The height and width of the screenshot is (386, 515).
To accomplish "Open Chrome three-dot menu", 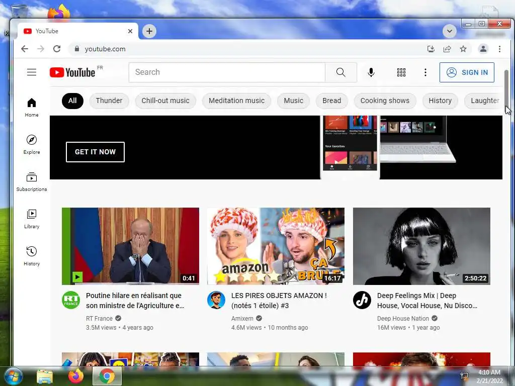I will click(x=499, y=49).
